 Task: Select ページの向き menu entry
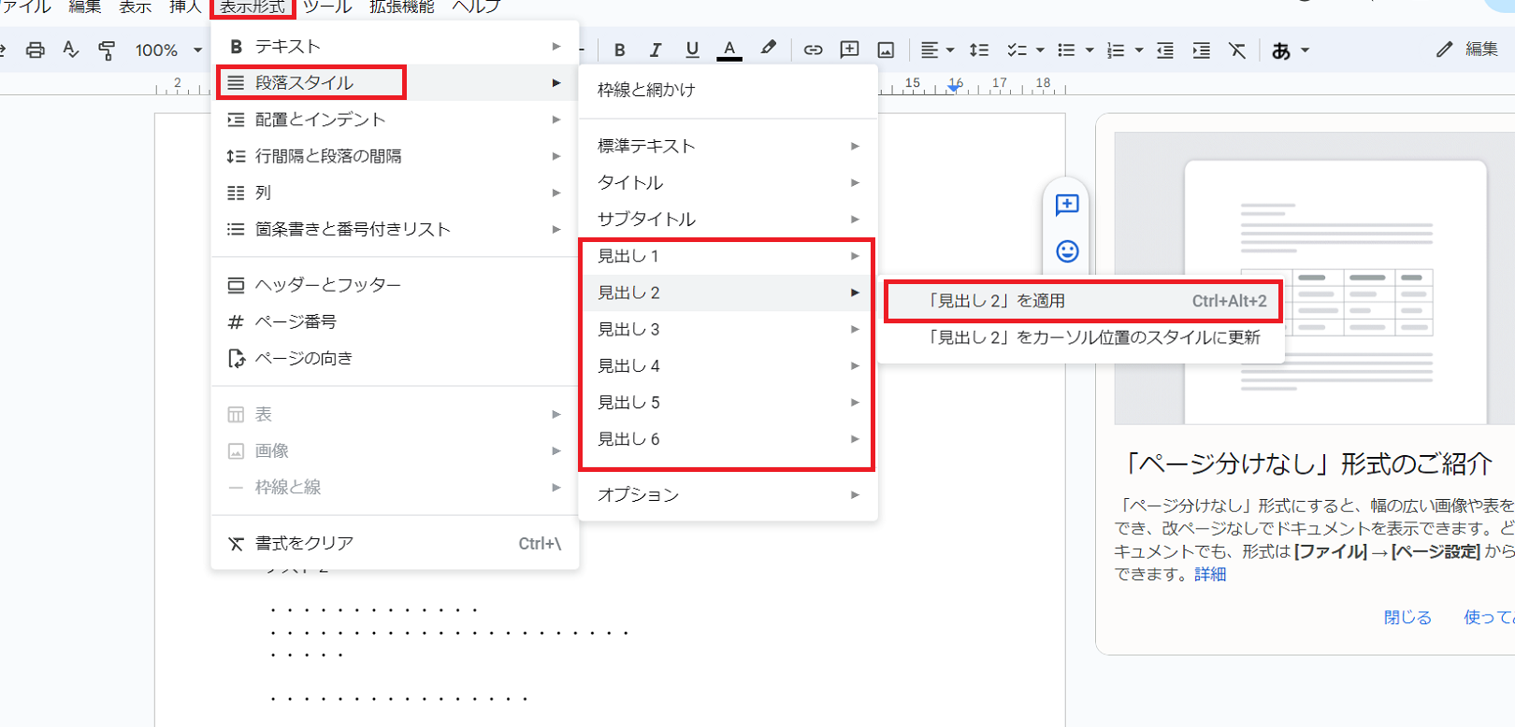(x=395, y=358)
